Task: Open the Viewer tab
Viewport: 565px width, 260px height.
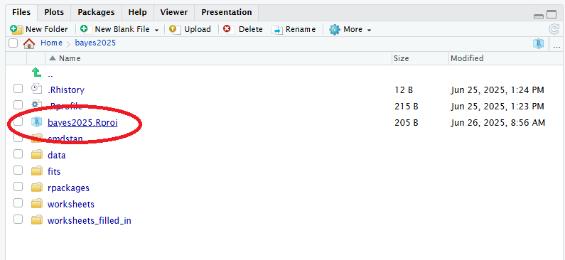Action: (174, 12)
